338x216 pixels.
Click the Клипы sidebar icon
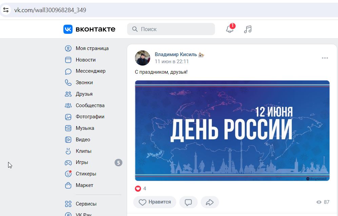click(x=68, y=151)
